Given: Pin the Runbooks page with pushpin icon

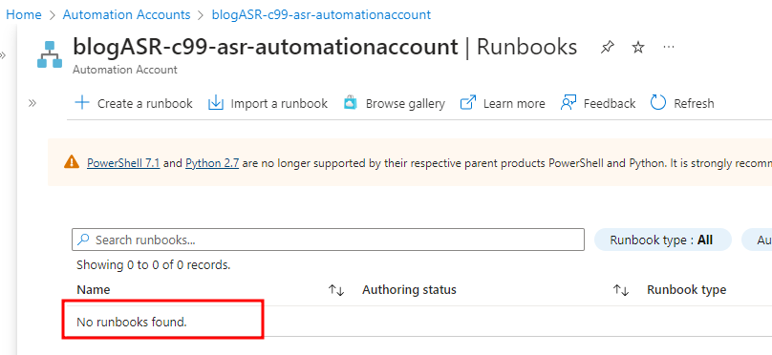Looking at the screenshot, I should click(608, 47).
